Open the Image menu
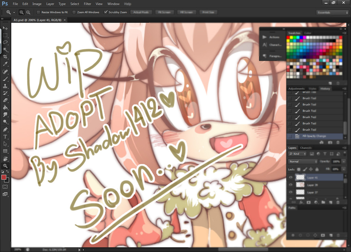This screenshot has height=252, width=351. point(37,4)
